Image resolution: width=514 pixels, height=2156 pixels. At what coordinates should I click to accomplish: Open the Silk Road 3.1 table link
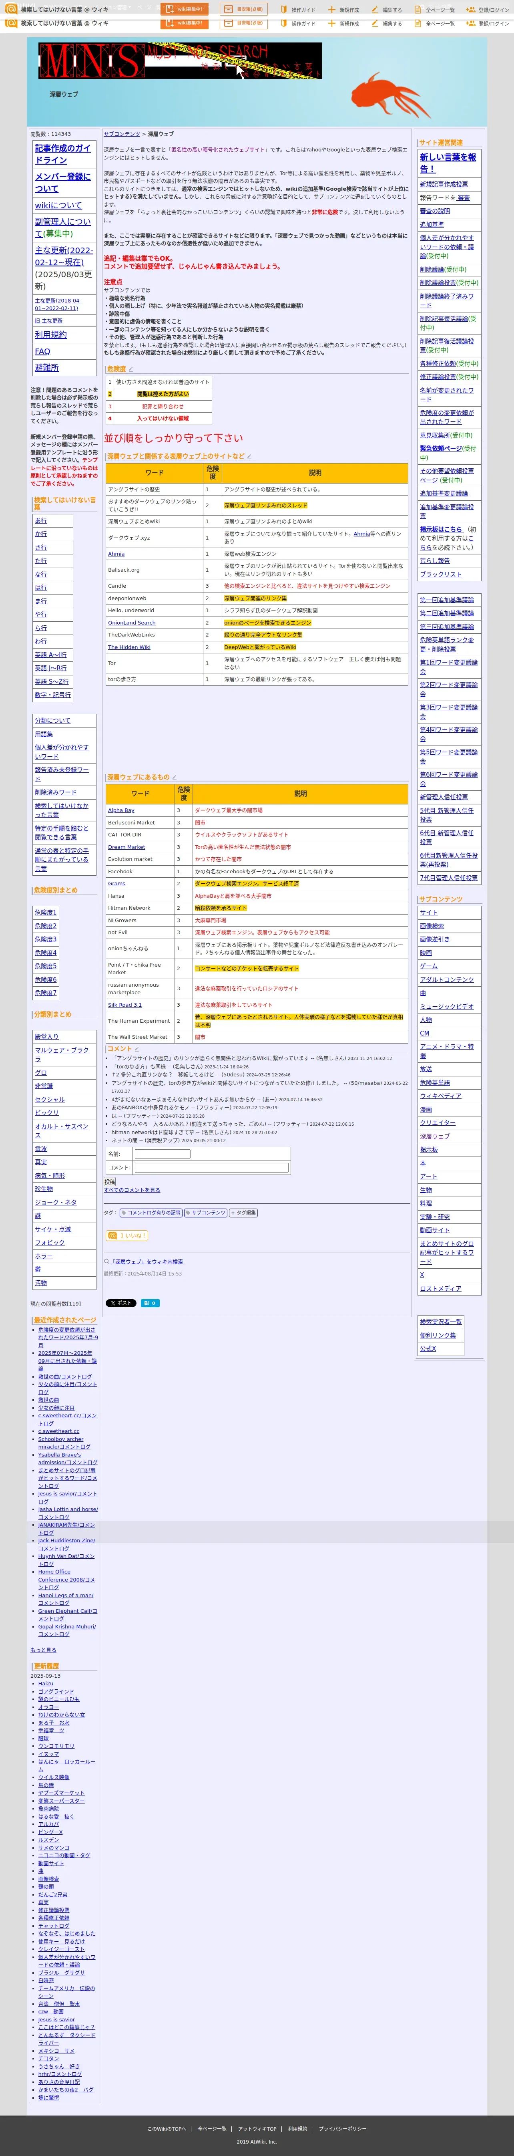point(124,1005)
